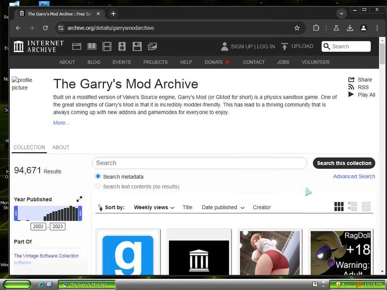Screen dimensions: 387x290
Task: Switch to compact list view
Action: pyautogui.click(x=366, y=207)
